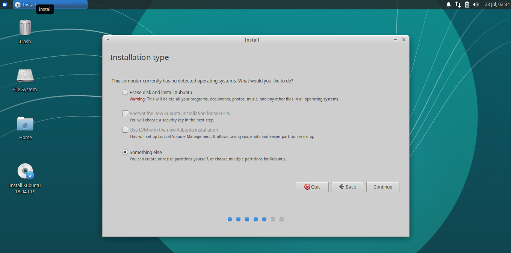Click the Installation type heading
The width and height of the screenshot is (511, 253).
[x=139, y=57]
